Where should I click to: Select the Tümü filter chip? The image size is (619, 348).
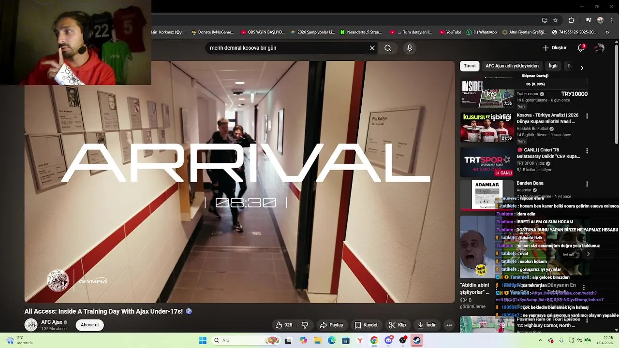click(x=470, y=66)
